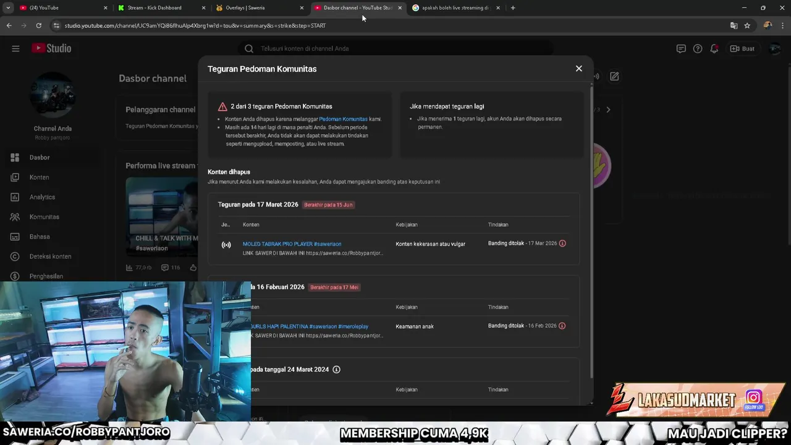Click the Konten video icon
791x445 pixels.
[15, 177]
